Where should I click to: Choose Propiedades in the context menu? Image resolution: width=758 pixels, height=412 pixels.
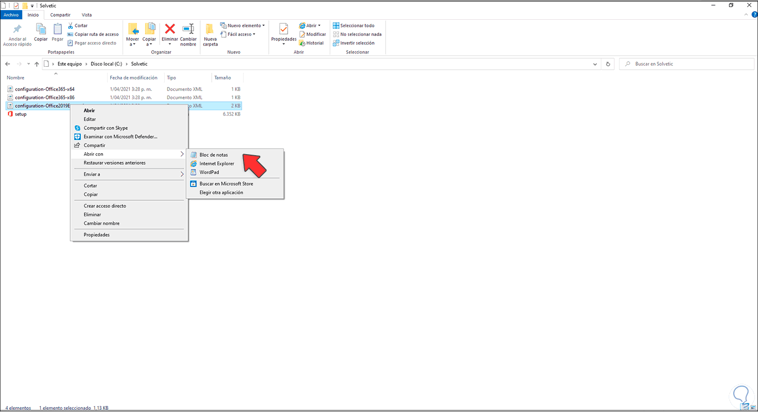click(129, 235)
